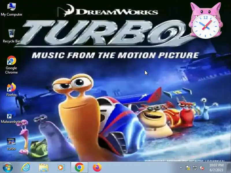Viewport: 231px width, 173px height.
Task: Launch Internet Explorer from the taskbar
Action: coord(26,168)
